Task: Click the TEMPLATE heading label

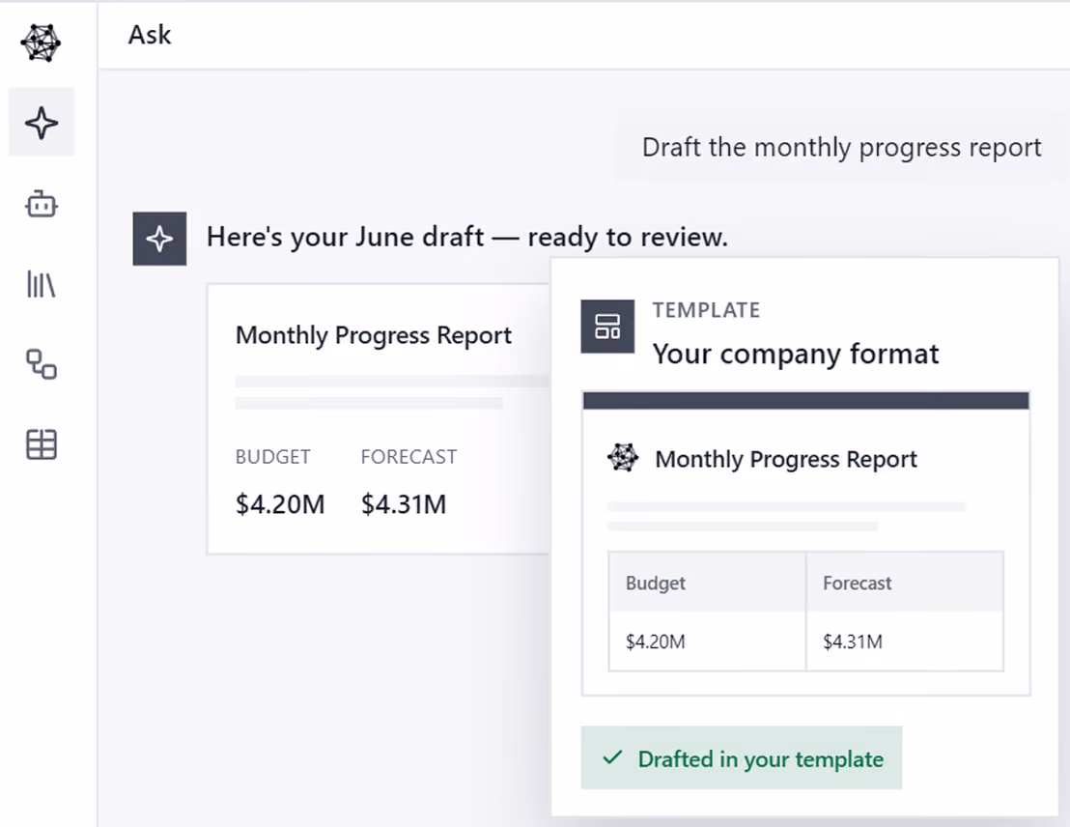Action: coord(706,310)
